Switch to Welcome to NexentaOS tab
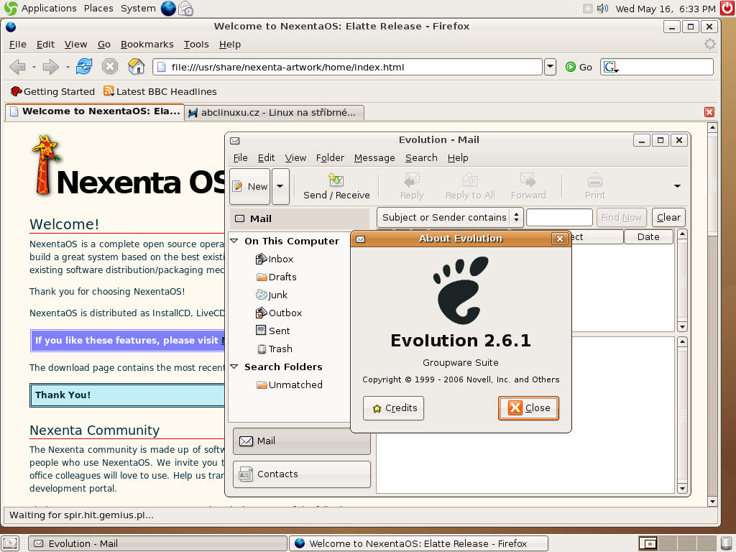Screen dimensions: 736x552 [95, 111]
